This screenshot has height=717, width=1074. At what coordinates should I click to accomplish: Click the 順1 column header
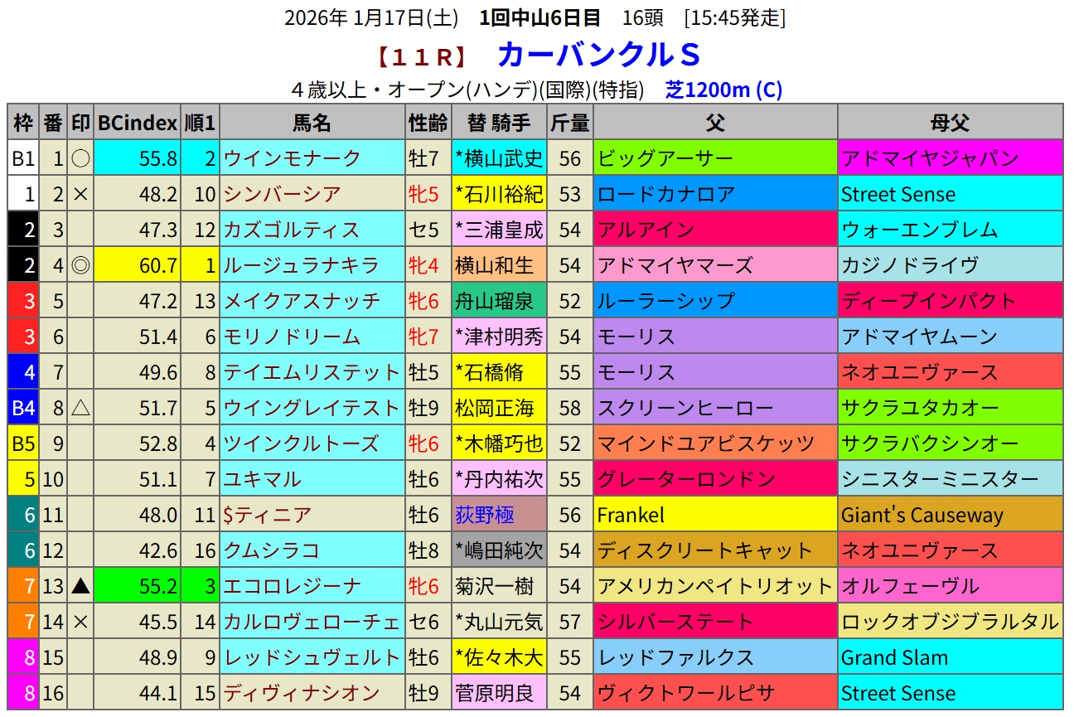pos(200,123)
